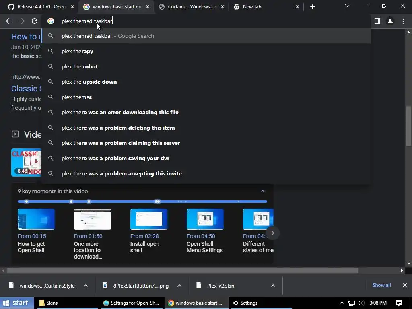Open downloaded windows CurtainsStyle file
This screenshot has width=412, height=309.
coord(42,286)
